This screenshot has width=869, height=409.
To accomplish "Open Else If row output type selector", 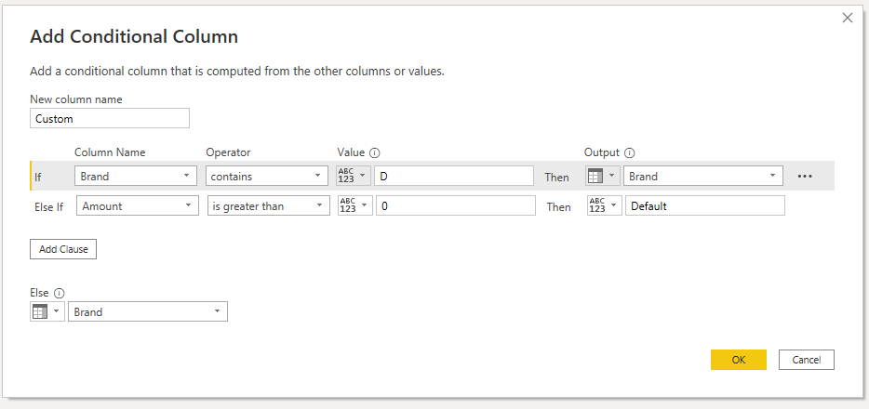I will (605, 205).
